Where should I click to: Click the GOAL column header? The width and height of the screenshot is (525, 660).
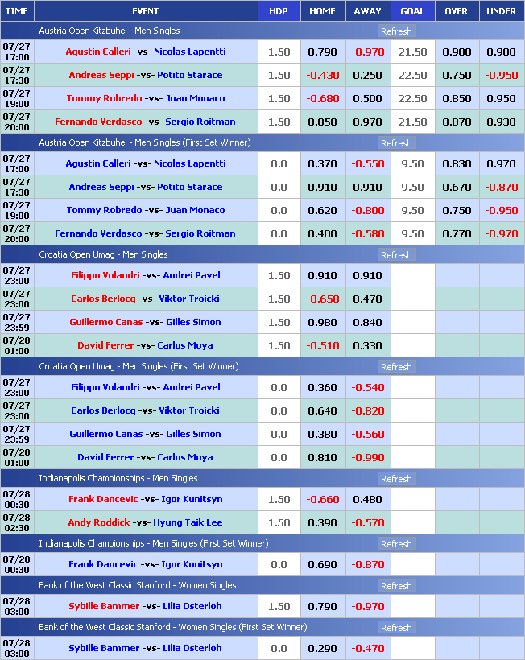tap(412, 11)
